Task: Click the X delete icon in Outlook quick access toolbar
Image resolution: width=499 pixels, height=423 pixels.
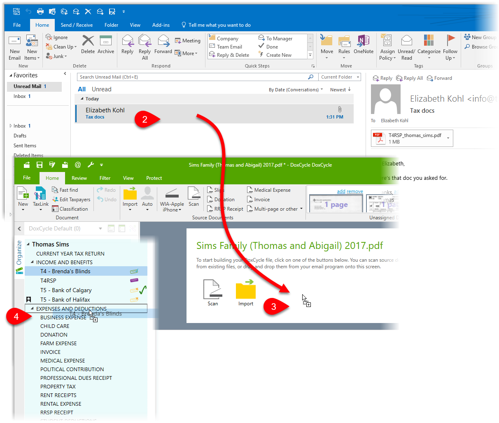Action: [88, 12]
